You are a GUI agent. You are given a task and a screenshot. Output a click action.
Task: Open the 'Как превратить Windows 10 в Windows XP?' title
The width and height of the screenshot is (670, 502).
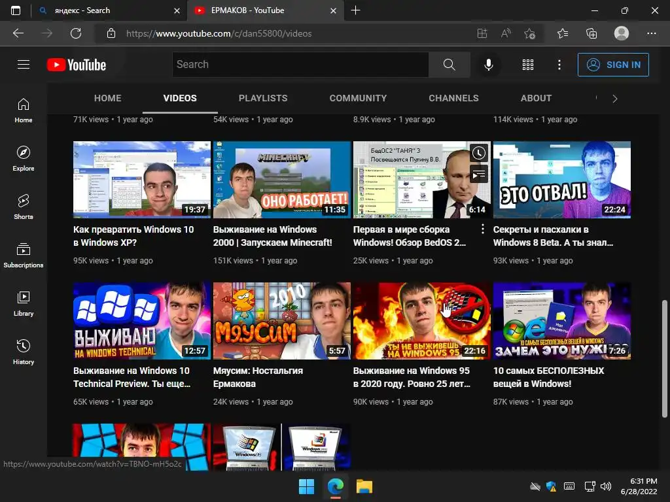[133, 235]
